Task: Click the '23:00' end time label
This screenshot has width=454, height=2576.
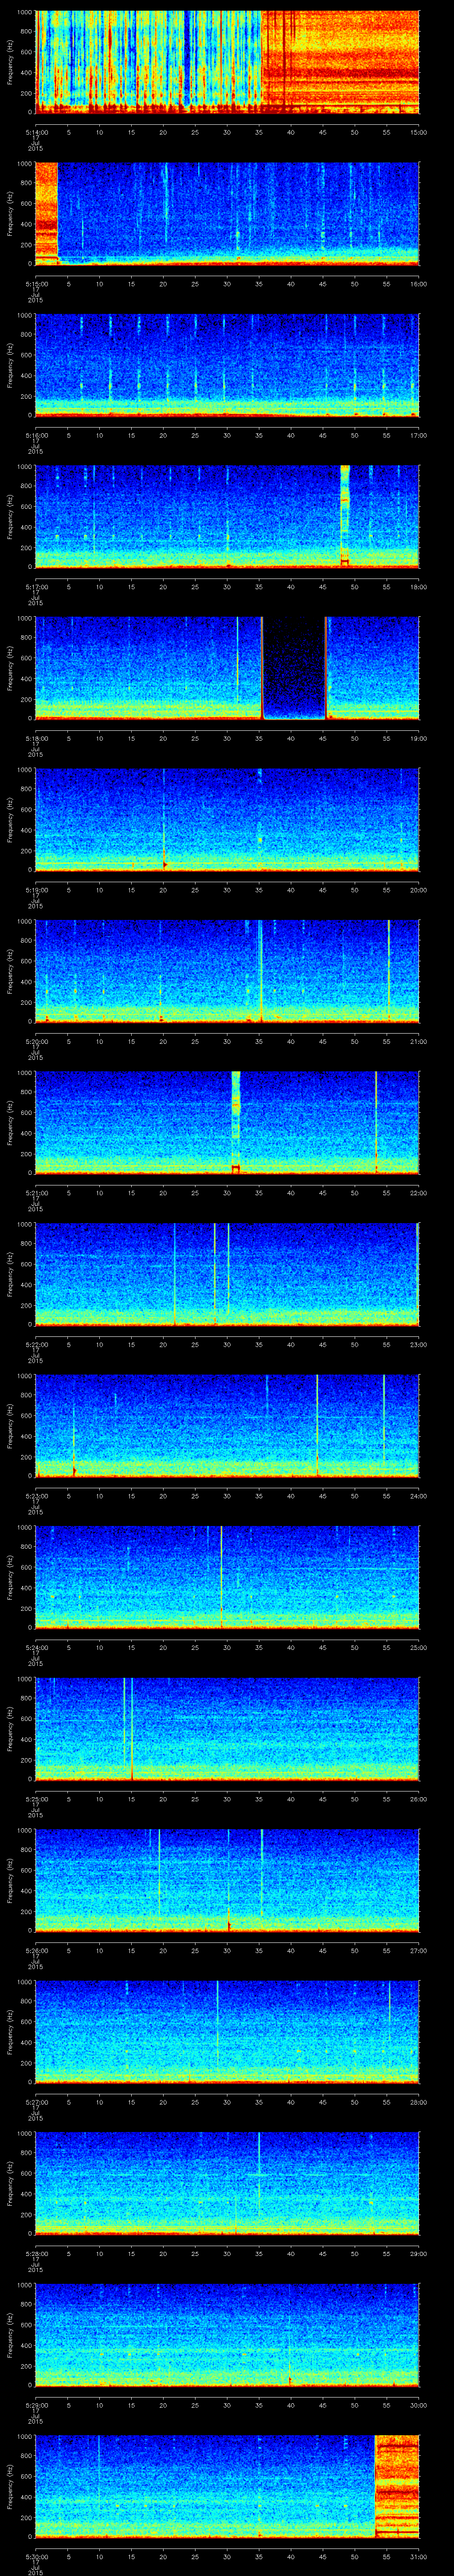Action: pos(419,1343)
